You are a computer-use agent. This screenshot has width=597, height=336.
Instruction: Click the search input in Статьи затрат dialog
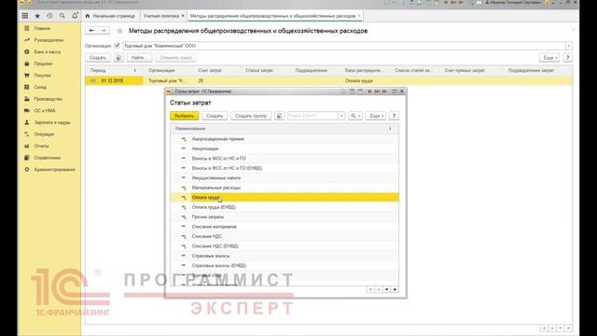click(x=312, y=116)
